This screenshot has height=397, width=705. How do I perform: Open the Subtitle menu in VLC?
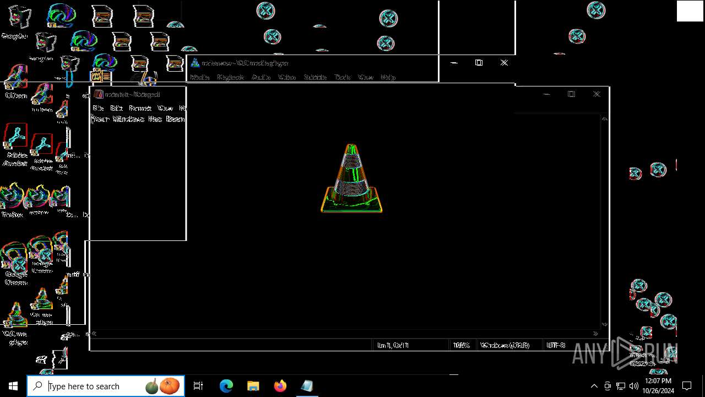(x=315, y=77)
